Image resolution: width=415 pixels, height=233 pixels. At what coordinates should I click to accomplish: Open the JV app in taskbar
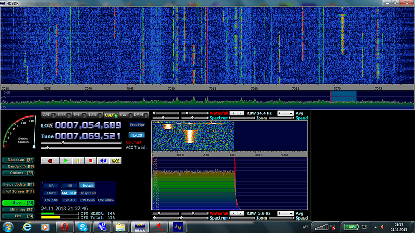point(177,227)
